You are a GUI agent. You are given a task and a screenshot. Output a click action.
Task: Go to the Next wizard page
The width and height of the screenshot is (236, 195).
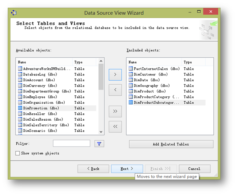click(127, 169)
